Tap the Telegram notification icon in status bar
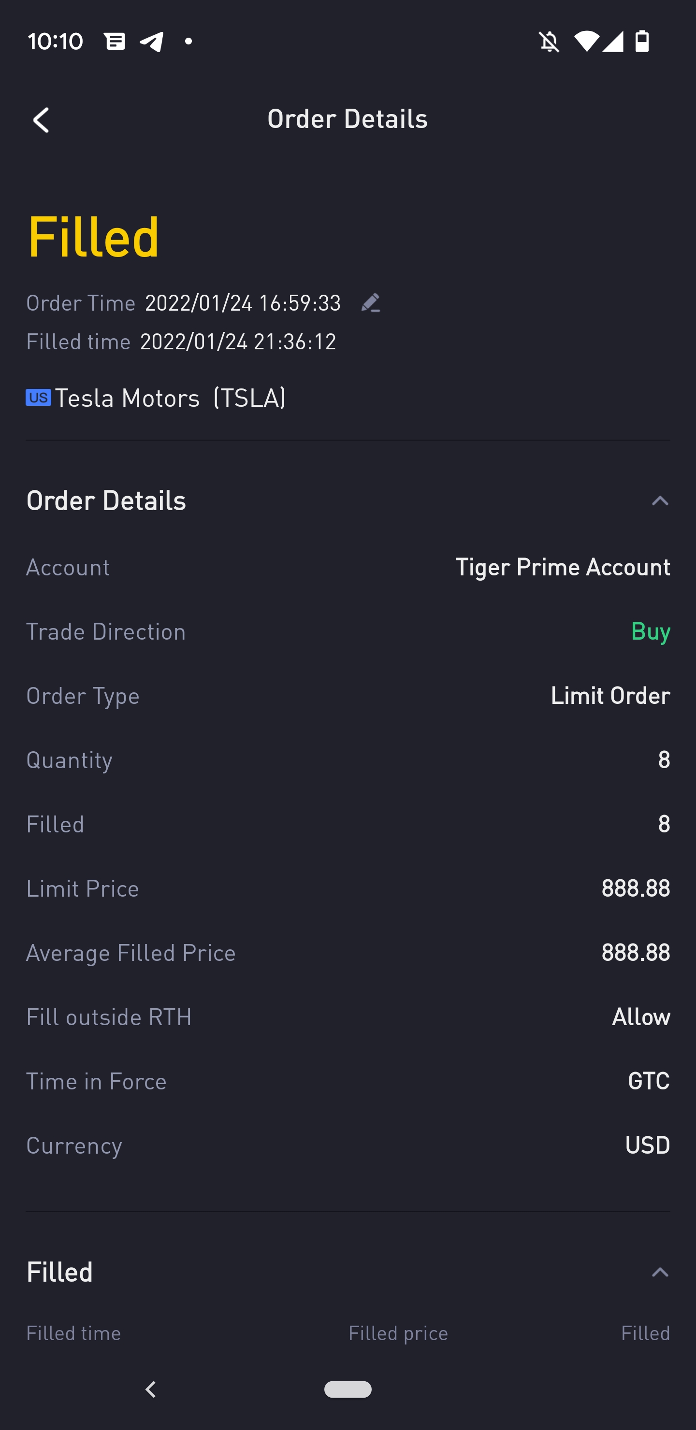 coord(152,41)
